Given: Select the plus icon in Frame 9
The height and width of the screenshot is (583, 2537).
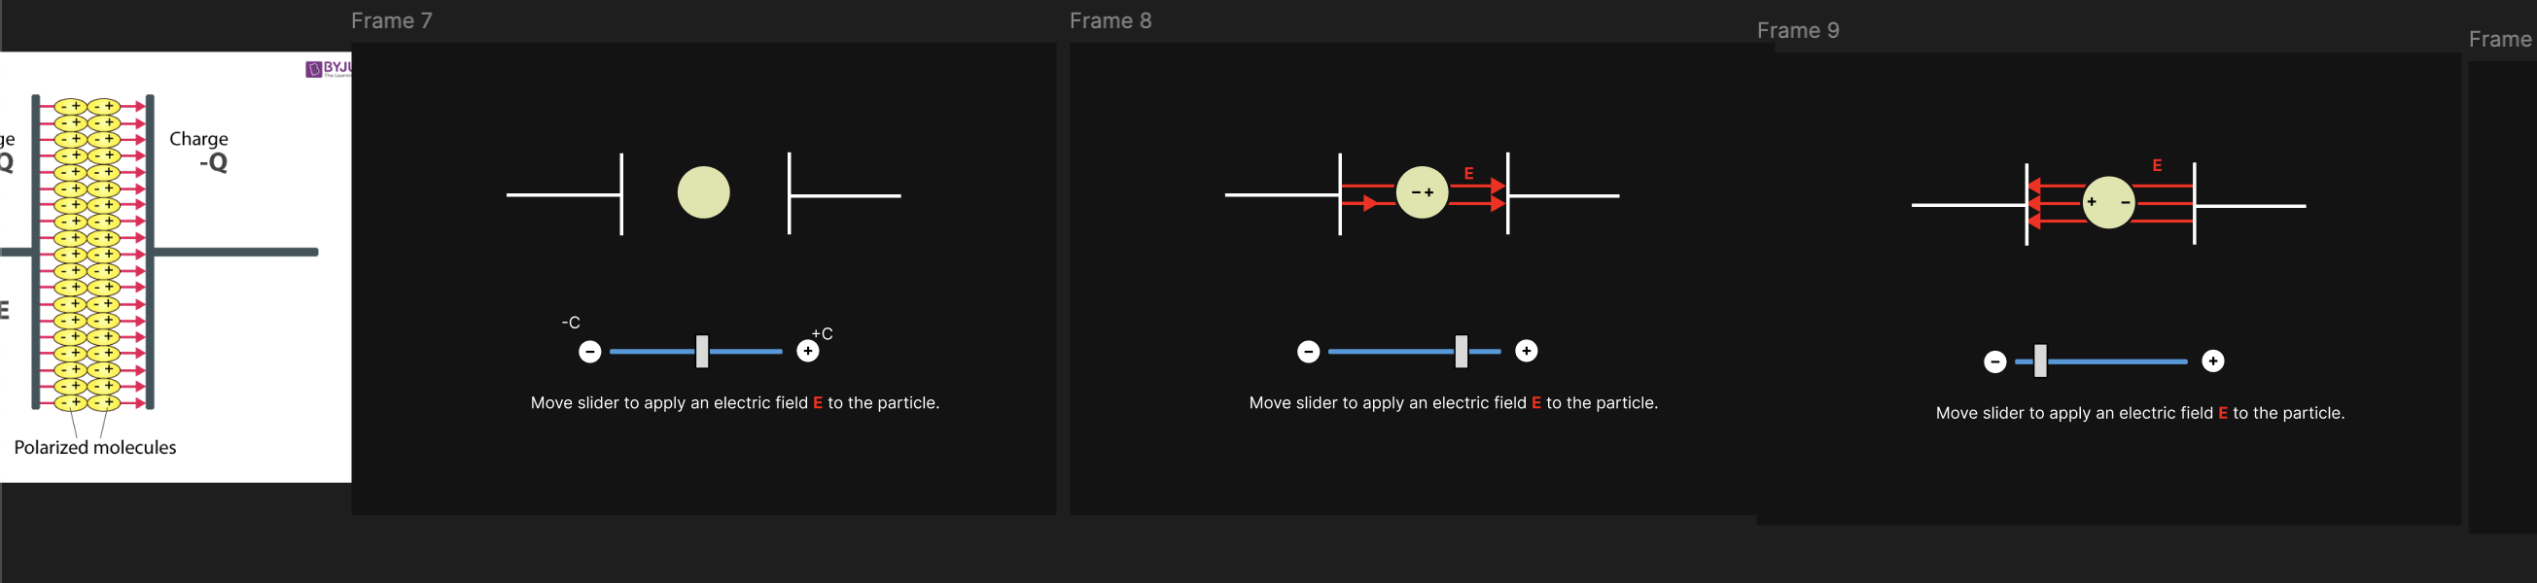Looking at the screenshot, I should 2212,361.
